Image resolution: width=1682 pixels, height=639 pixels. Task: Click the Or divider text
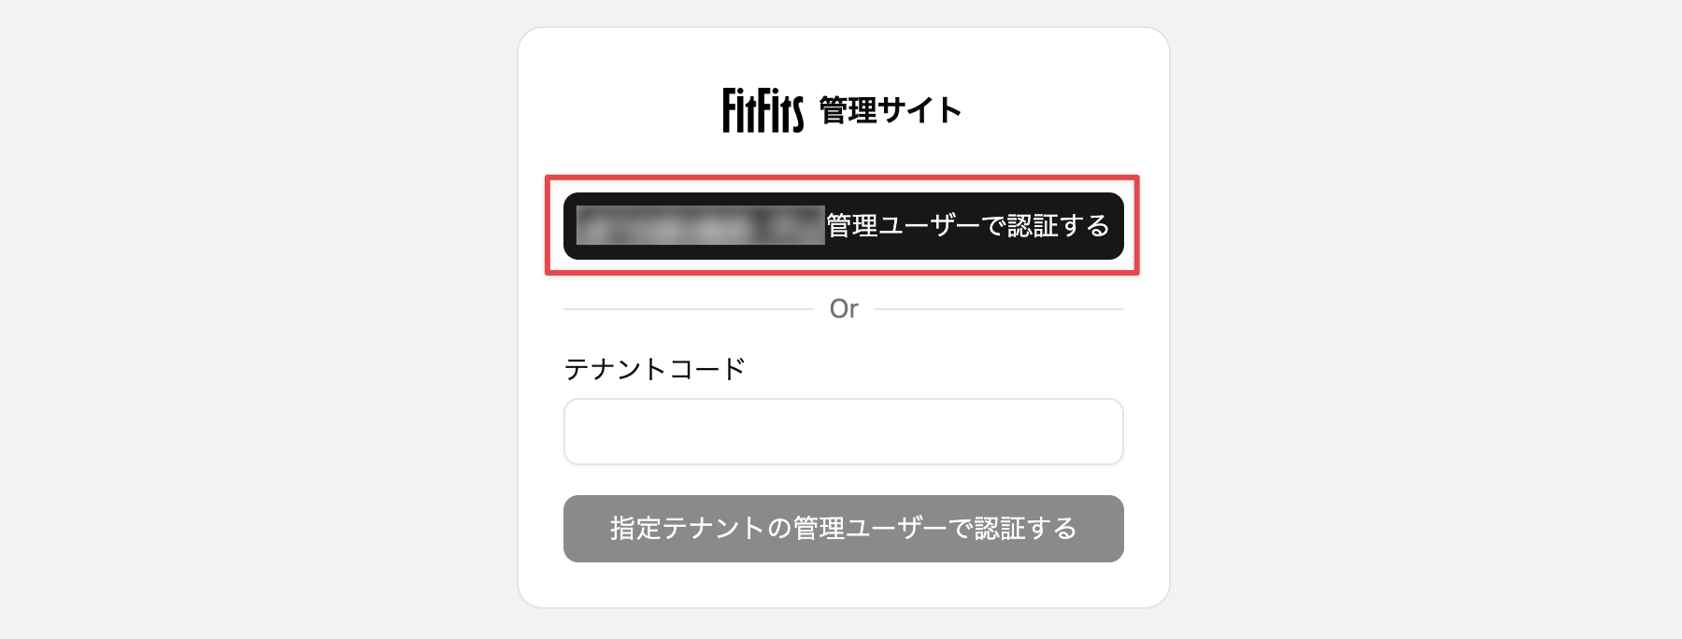tap(843, 308)
